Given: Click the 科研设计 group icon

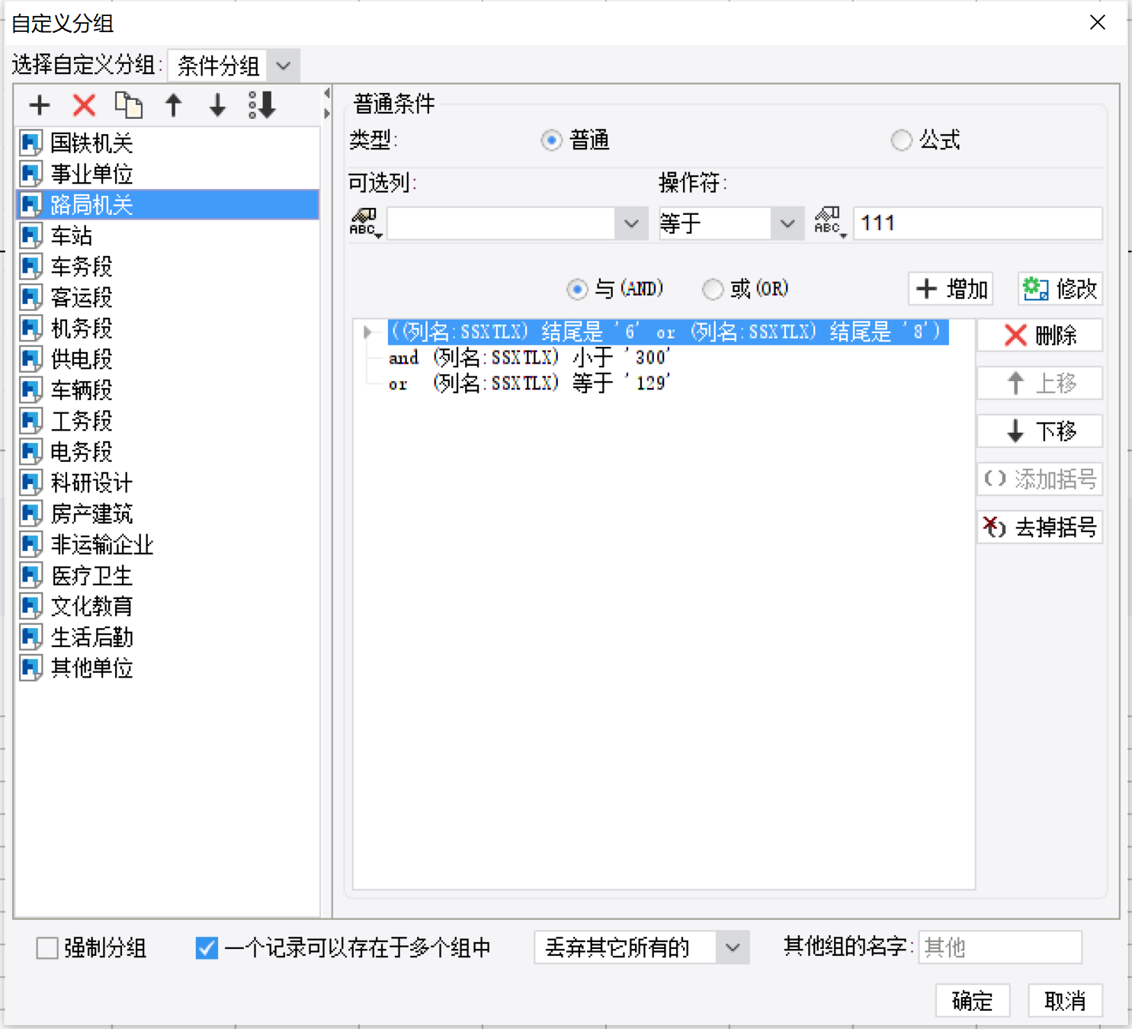Looking at the screenshot, I should tap(31, 482).
